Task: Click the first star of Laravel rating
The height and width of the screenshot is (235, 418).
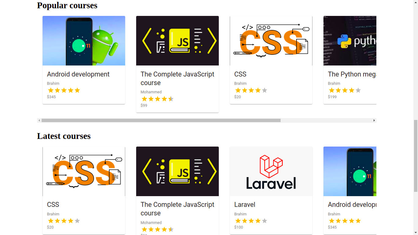Action: point(238,221)
